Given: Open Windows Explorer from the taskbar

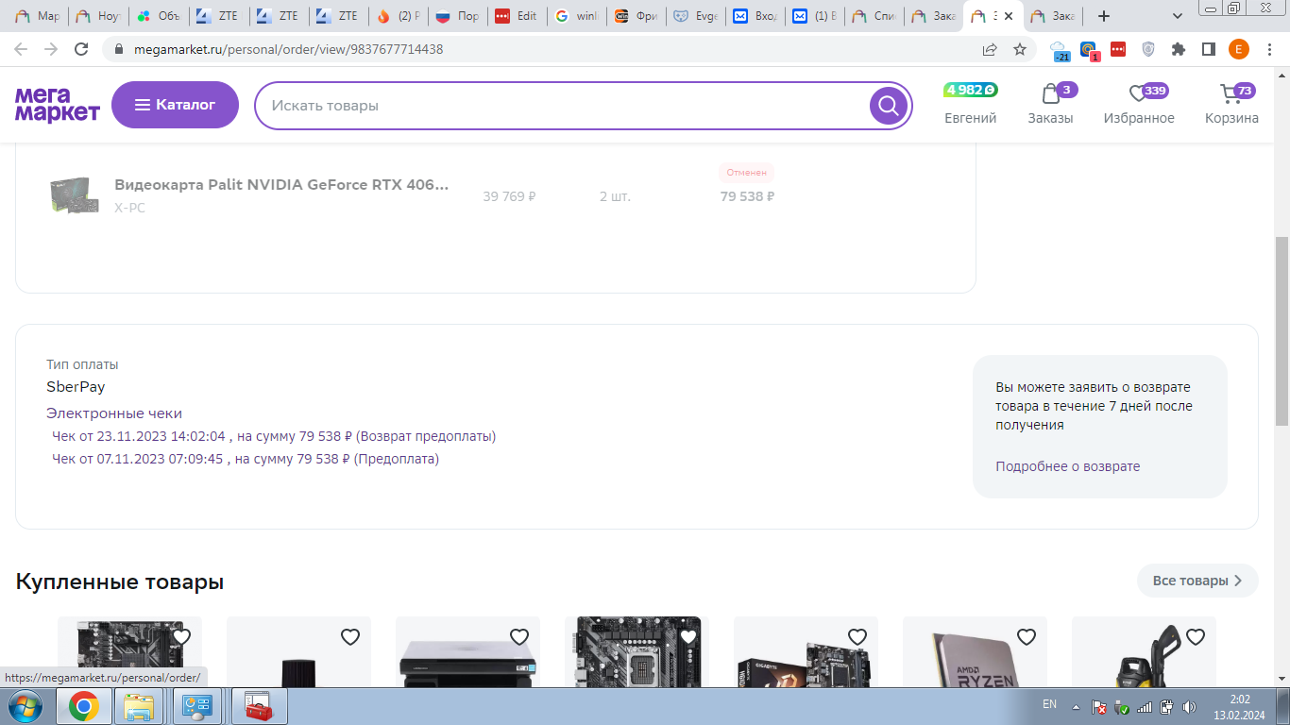Looking at the screenshot, I should click(x=140, y=706).
